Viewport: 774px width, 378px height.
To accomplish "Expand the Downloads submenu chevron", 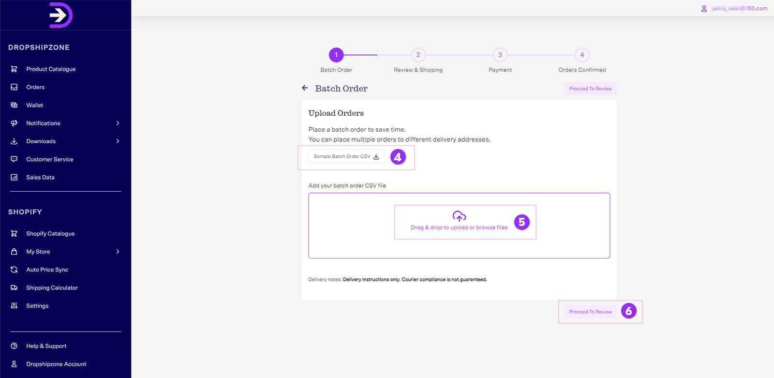I will click(118, 141).
